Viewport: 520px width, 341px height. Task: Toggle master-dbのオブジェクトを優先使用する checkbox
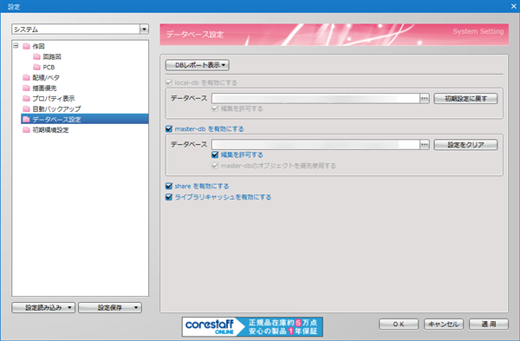tap(215, 166)
